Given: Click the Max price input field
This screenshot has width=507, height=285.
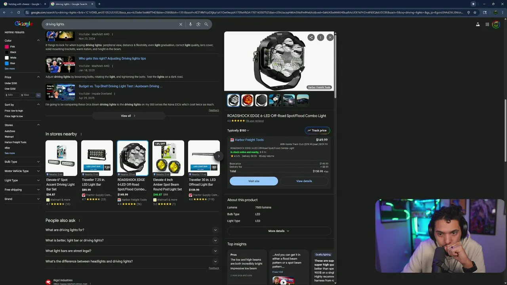Looking at the screenshot, I should pyautogui.click(x=27, y=95).
